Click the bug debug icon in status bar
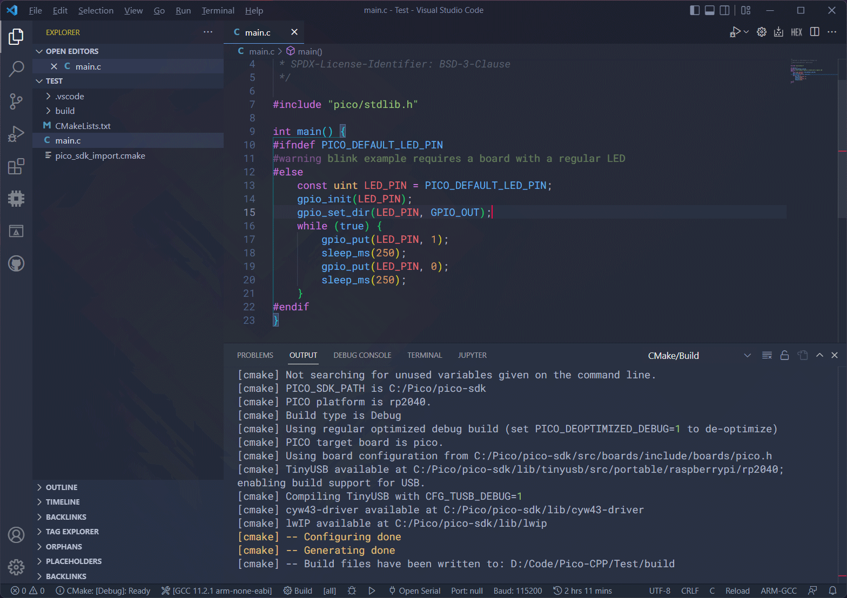847x598 pixels. (352, 591)
